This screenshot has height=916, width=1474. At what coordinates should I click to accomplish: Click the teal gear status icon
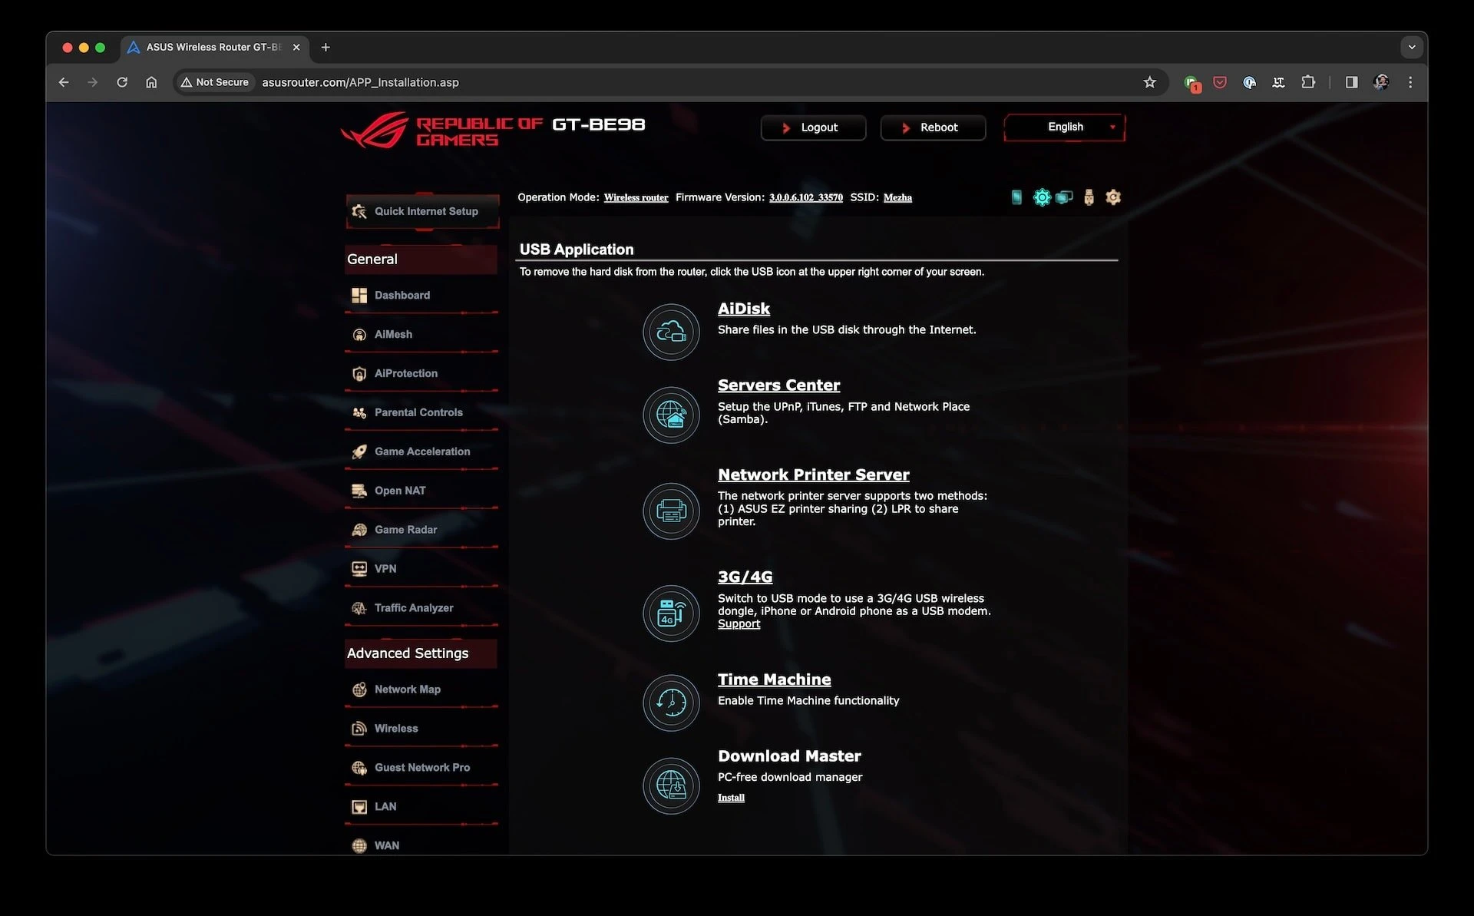pos(1041,197)
